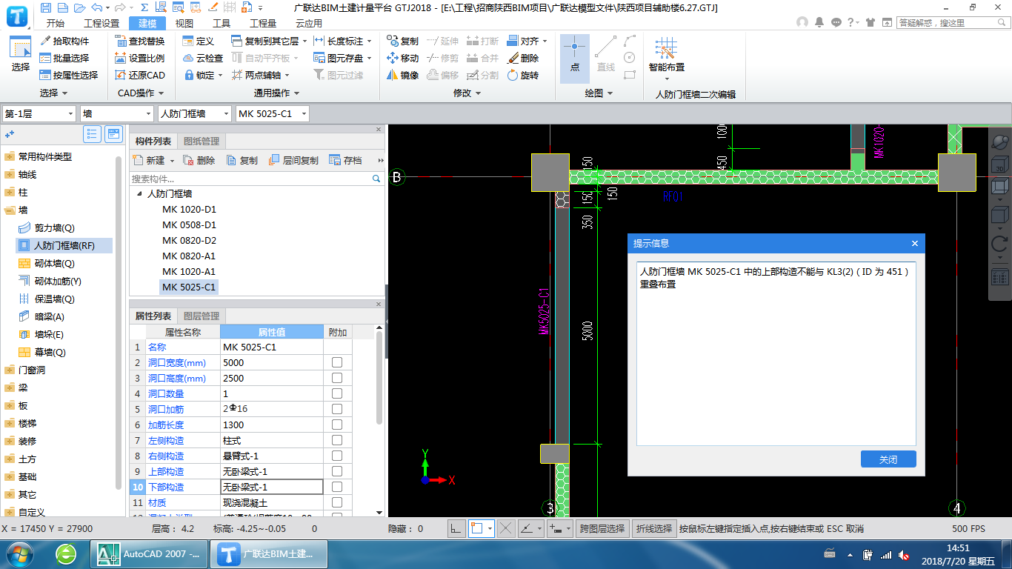Click 折线选择 in status bar

(x=655, y=528)
